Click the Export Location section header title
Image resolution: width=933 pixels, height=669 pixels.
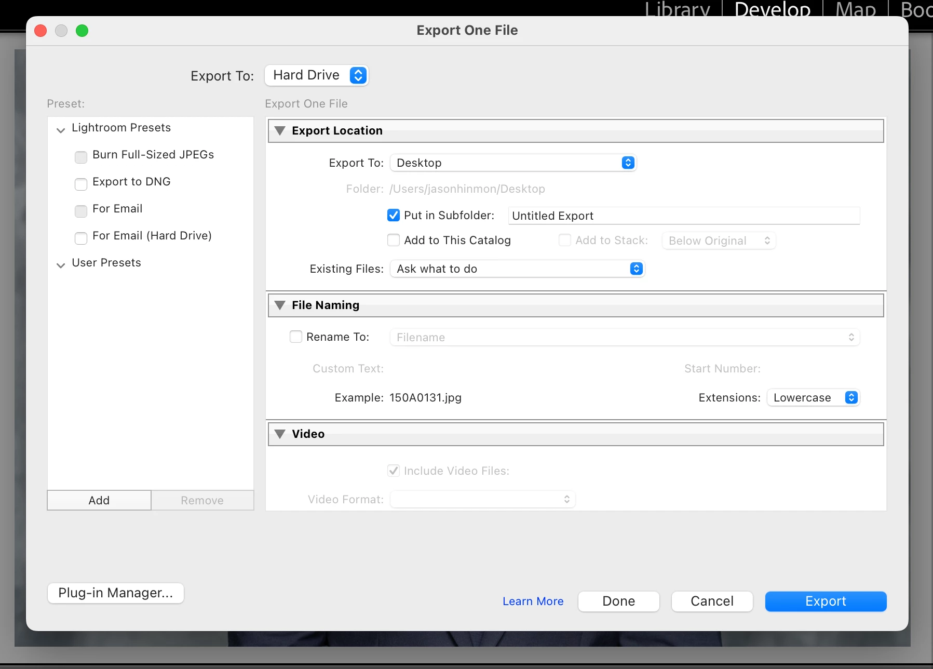[x=337, y=131]
